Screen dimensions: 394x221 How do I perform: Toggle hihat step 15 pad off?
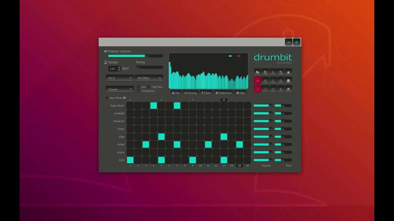239,145
